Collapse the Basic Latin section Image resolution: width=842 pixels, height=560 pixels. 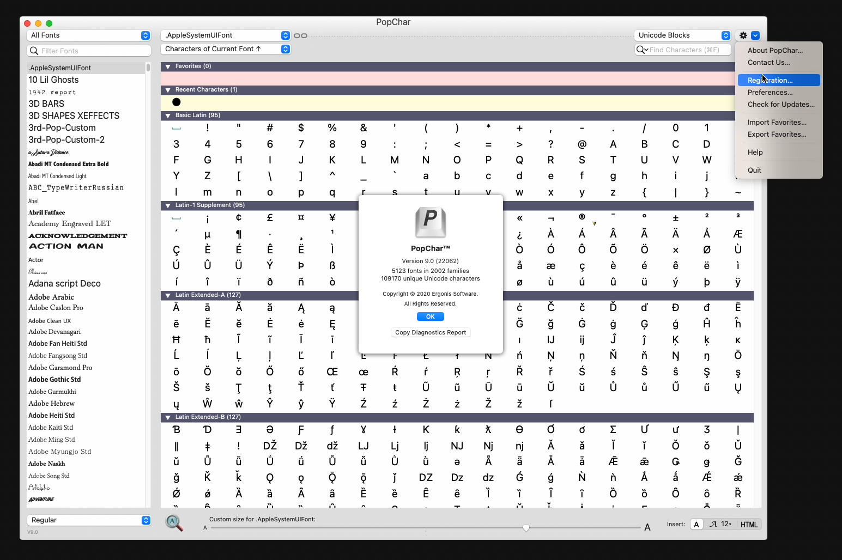point(168,115)
